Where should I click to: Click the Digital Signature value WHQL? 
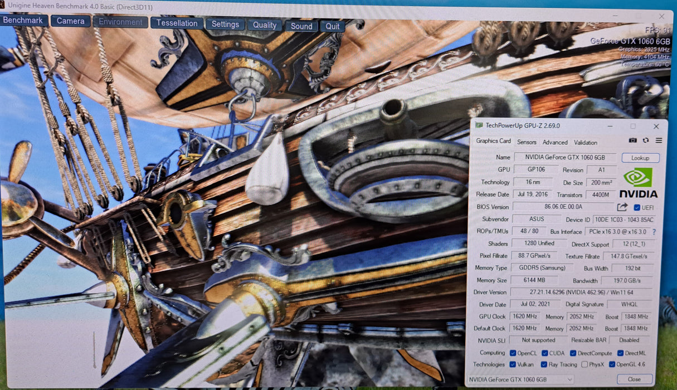pos(630,305)
